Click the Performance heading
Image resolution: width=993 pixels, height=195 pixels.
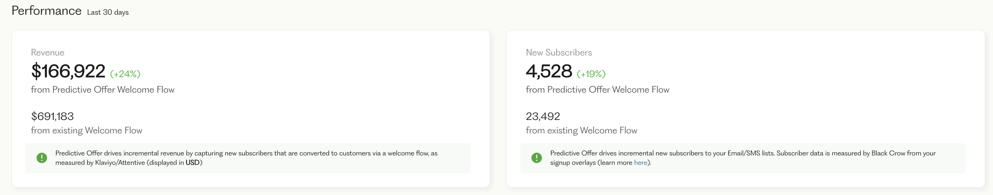47,11
